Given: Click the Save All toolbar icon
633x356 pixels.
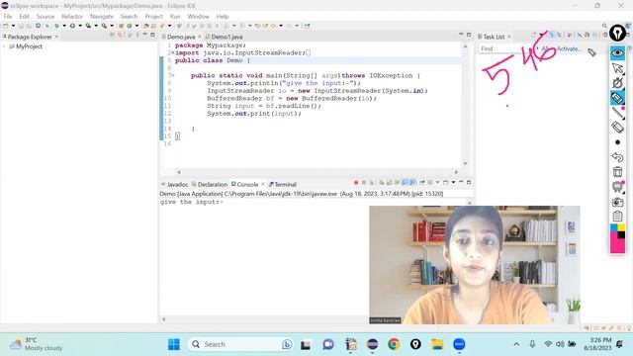Looking at the screenshot, I should pos(29,26).
